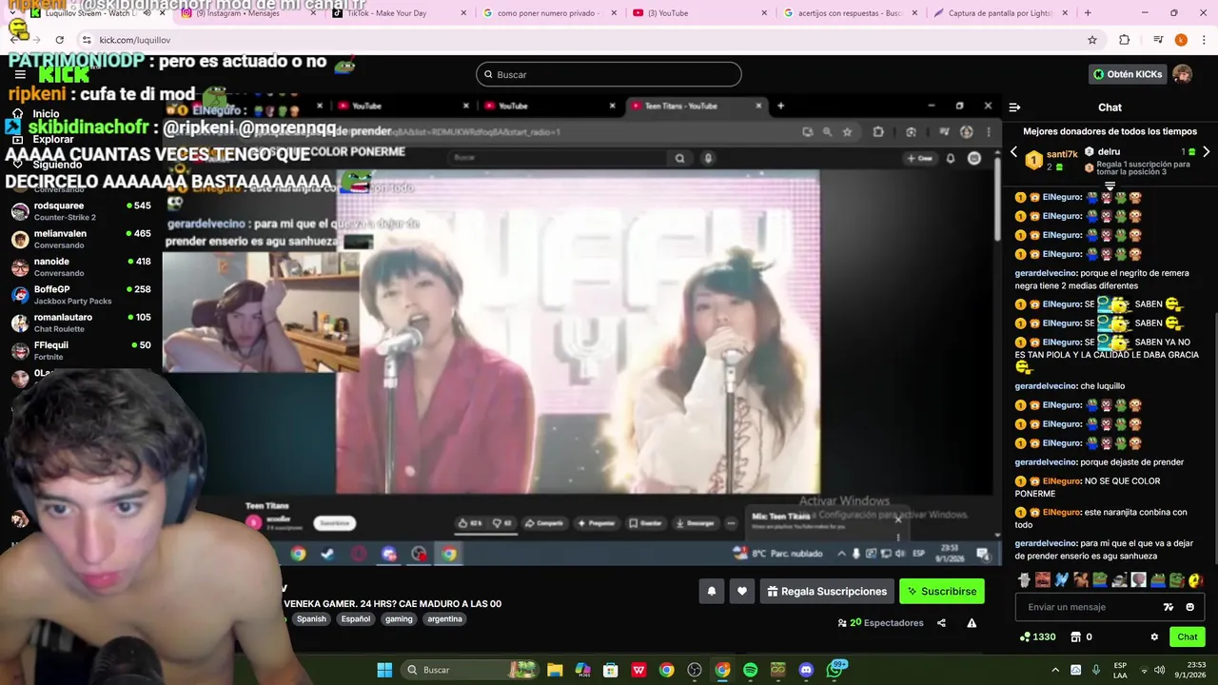The height and width of the screenshot is (685, 1218).
Task: Reload the kick.com page
Action: (x=59, y=40)
